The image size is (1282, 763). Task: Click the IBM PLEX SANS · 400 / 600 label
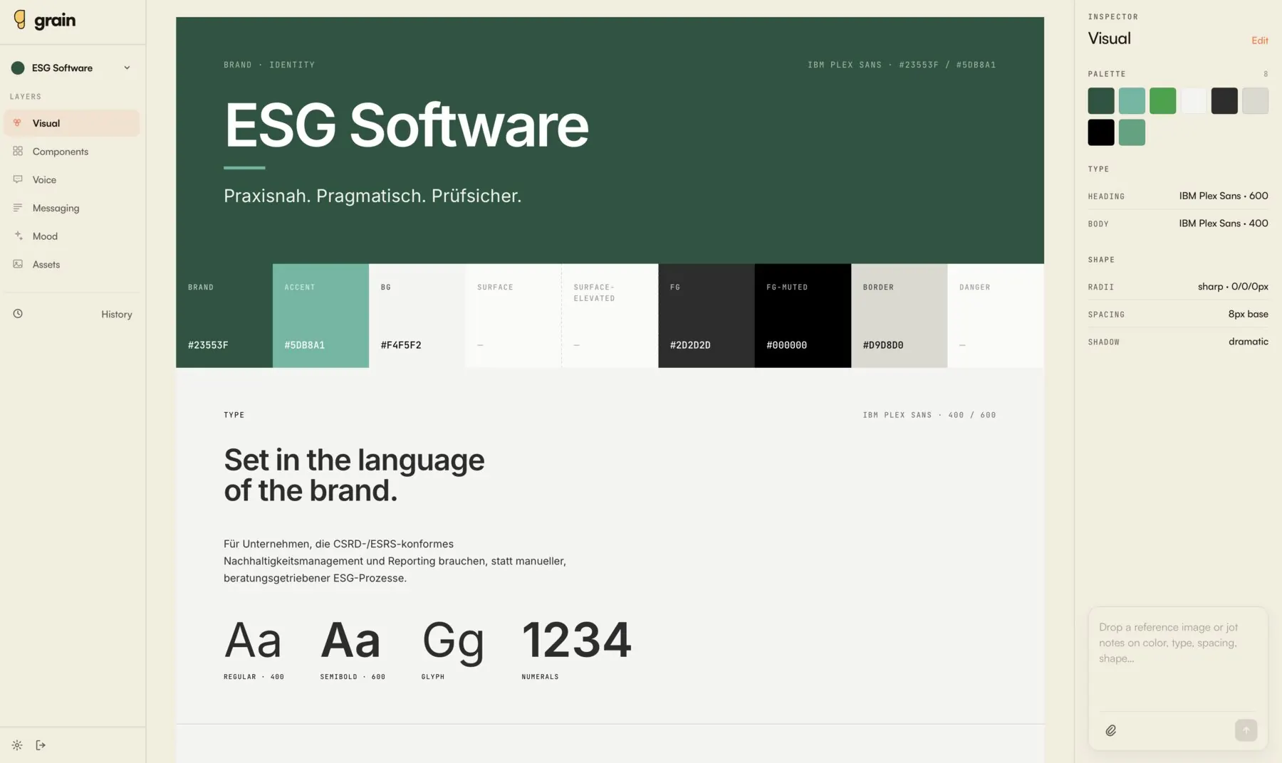(x=929, y=415)
